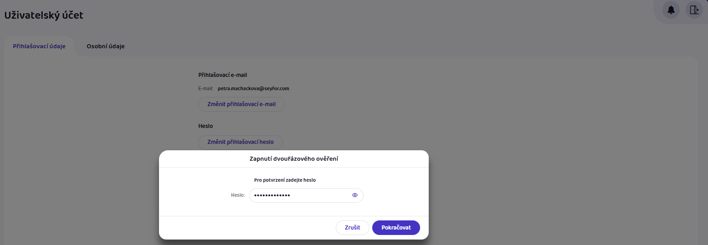This screenshot has width=708, height=245.
Task: Click the E-mail: label text
Action: point(206,88)
